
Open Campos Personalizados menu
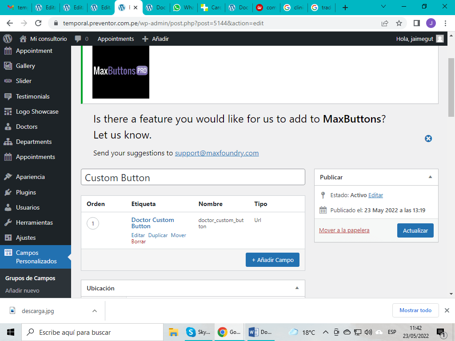[36, 257]
